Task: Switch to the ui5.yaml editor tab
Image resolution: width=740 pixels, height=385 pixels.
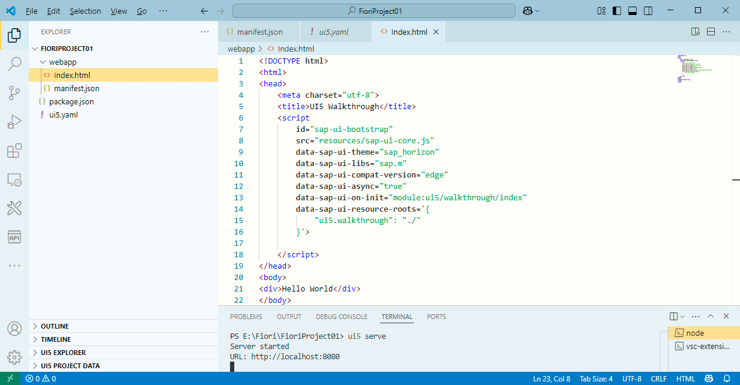Action: (336, 32)
